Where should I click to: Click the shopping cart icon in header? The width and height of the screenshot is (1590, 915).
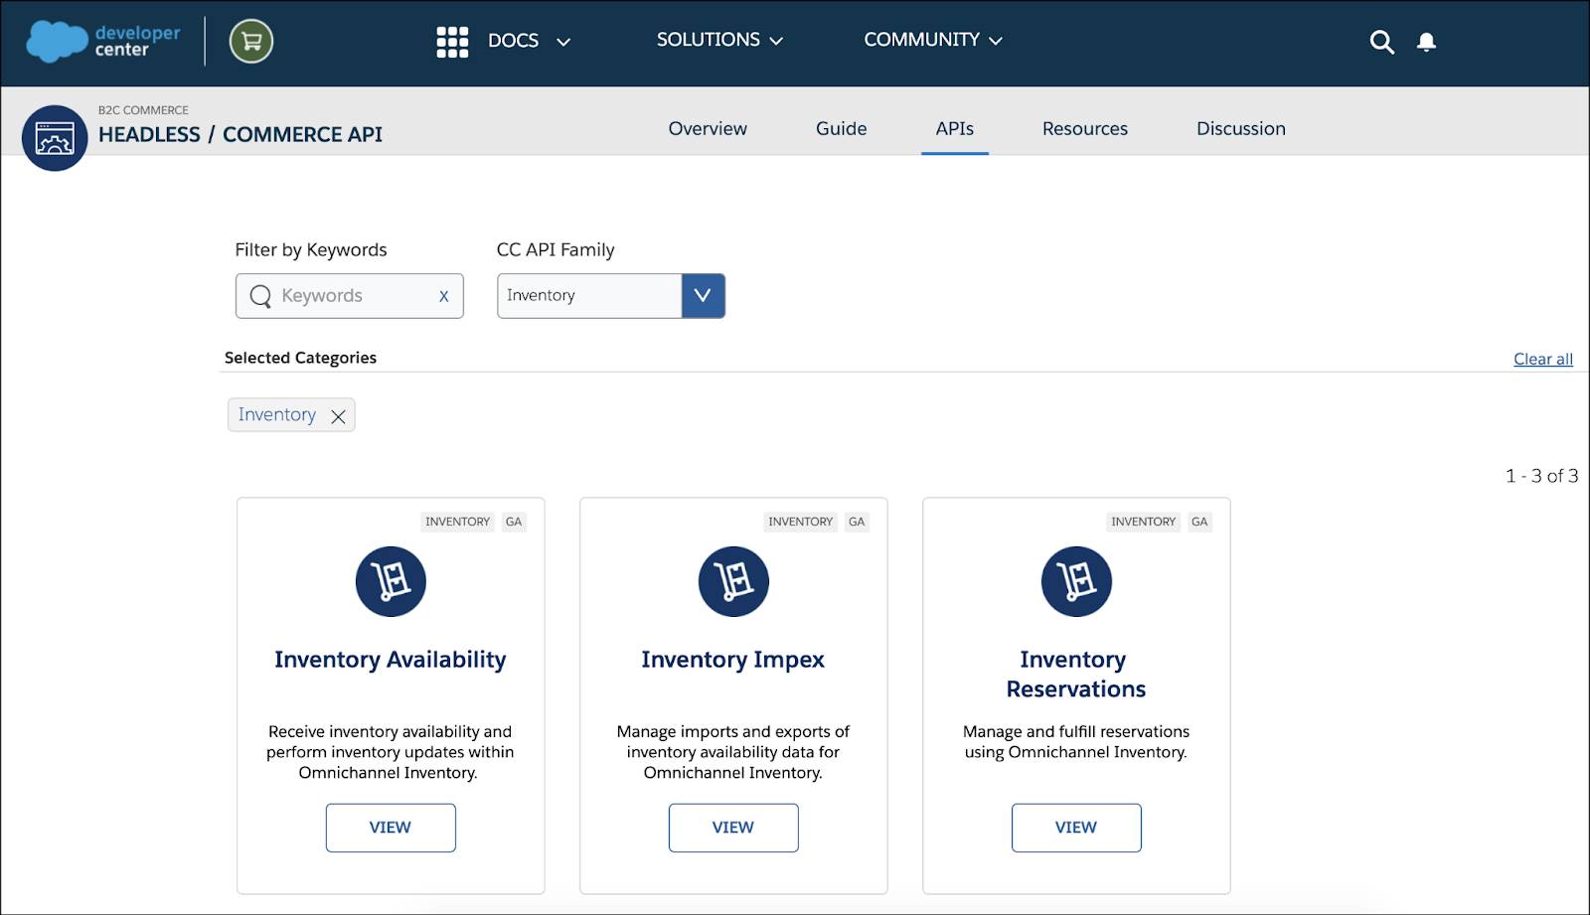click(x=249, y=42)
